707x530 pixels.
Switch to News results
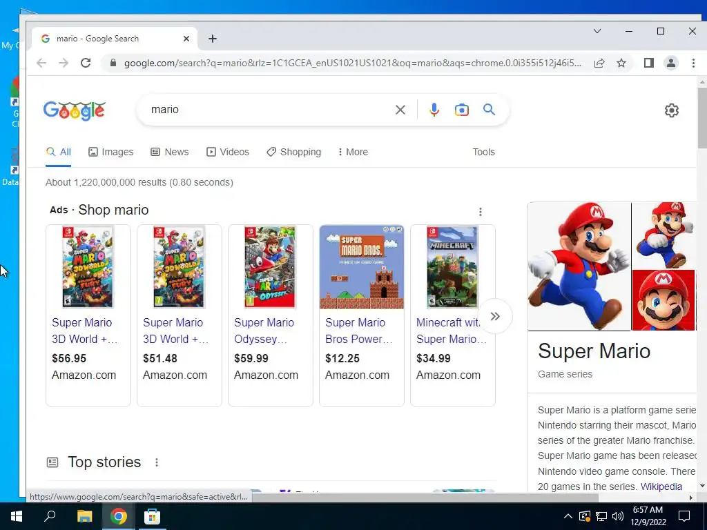[x=170, y=152]
